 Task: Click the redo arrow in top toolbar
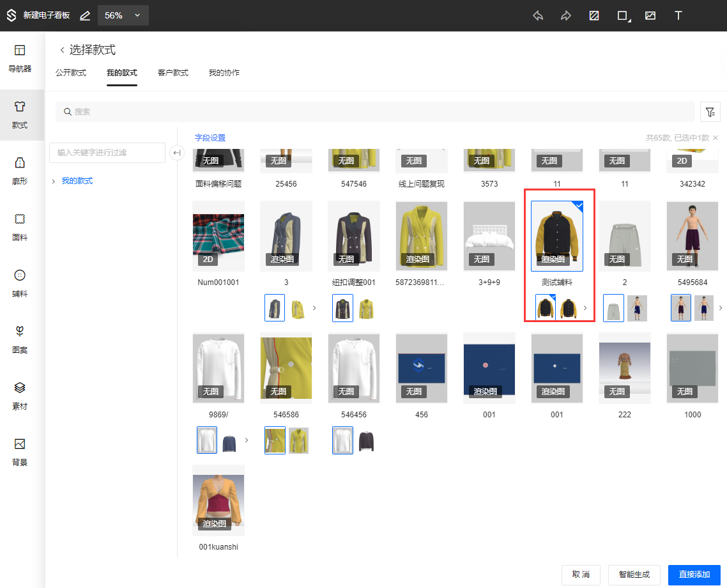pyautogui.click(x=565, y=16)
